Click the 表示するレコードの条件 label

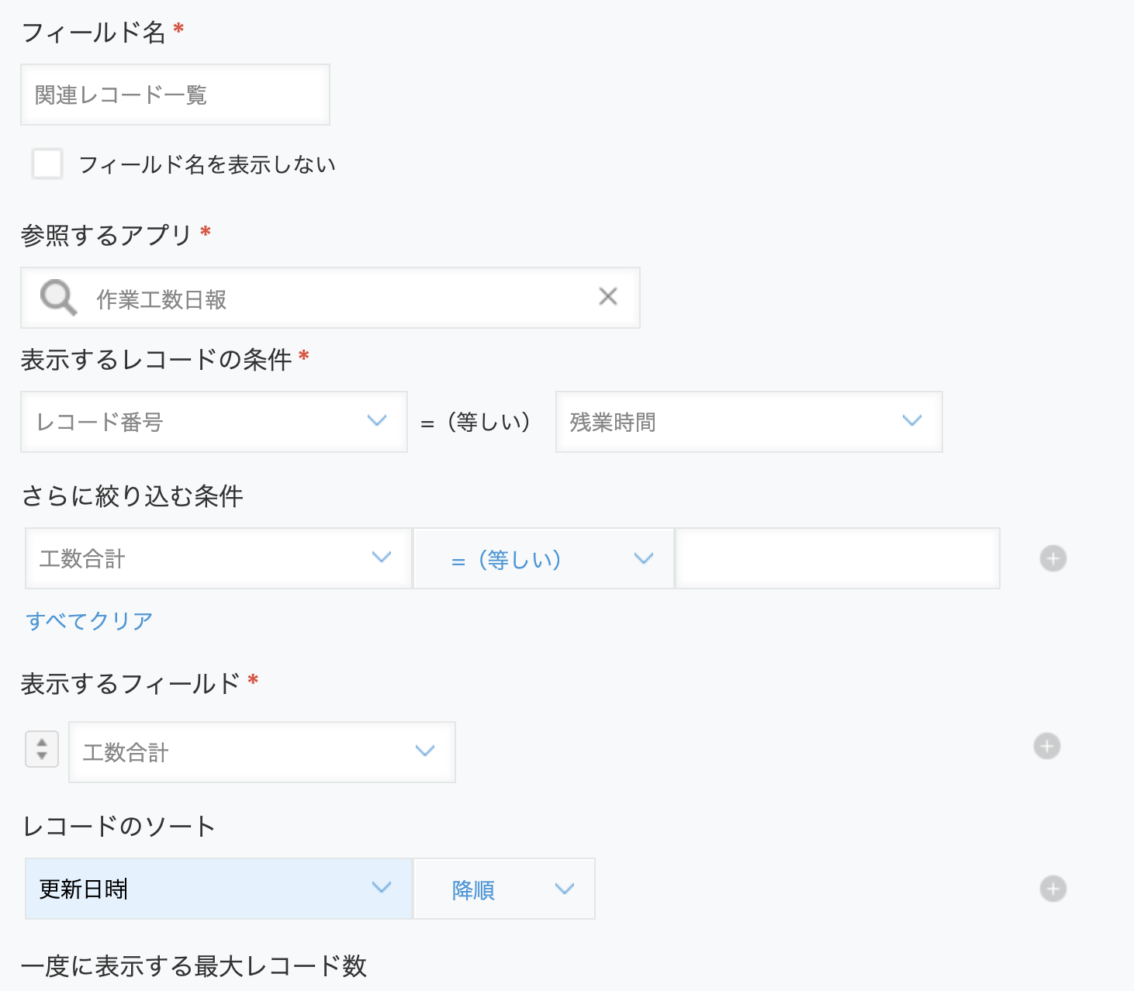tap(157, 359)
